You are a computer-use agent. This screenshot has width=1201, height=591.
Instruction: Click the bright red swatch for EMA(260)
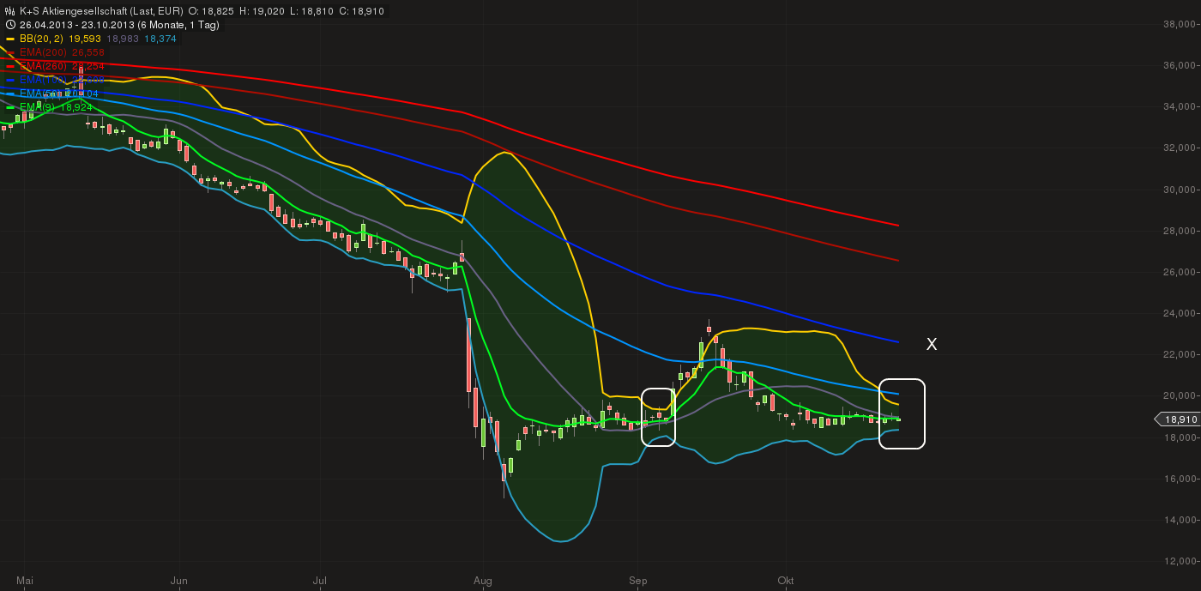(10, 67)
